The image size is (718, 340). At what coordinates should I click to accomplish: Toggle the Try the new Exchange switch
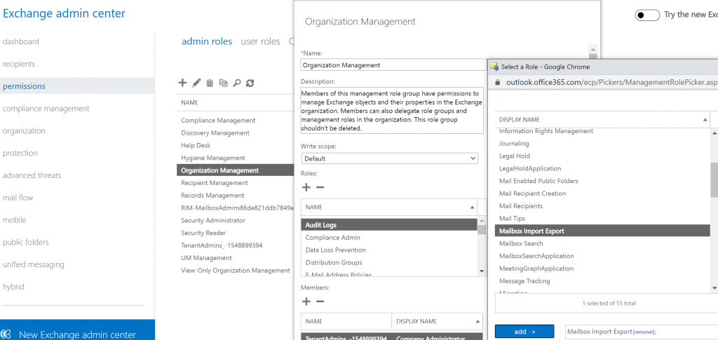coord(647,15)
